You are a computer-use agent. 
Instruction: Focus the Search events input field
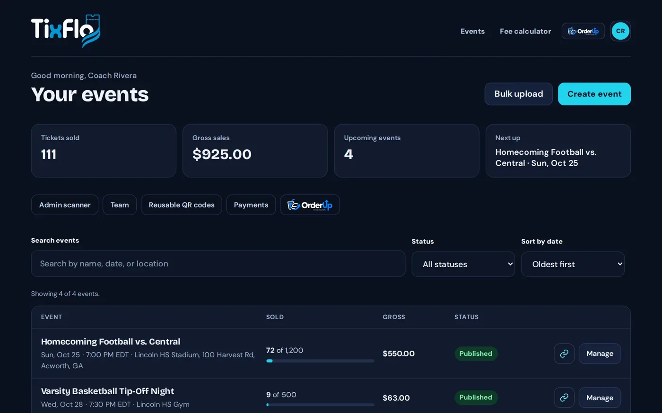pos(218,263)
